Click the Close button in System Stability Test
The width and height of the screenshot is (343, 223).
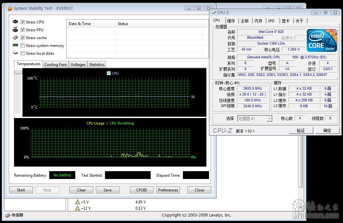(199, 190)
